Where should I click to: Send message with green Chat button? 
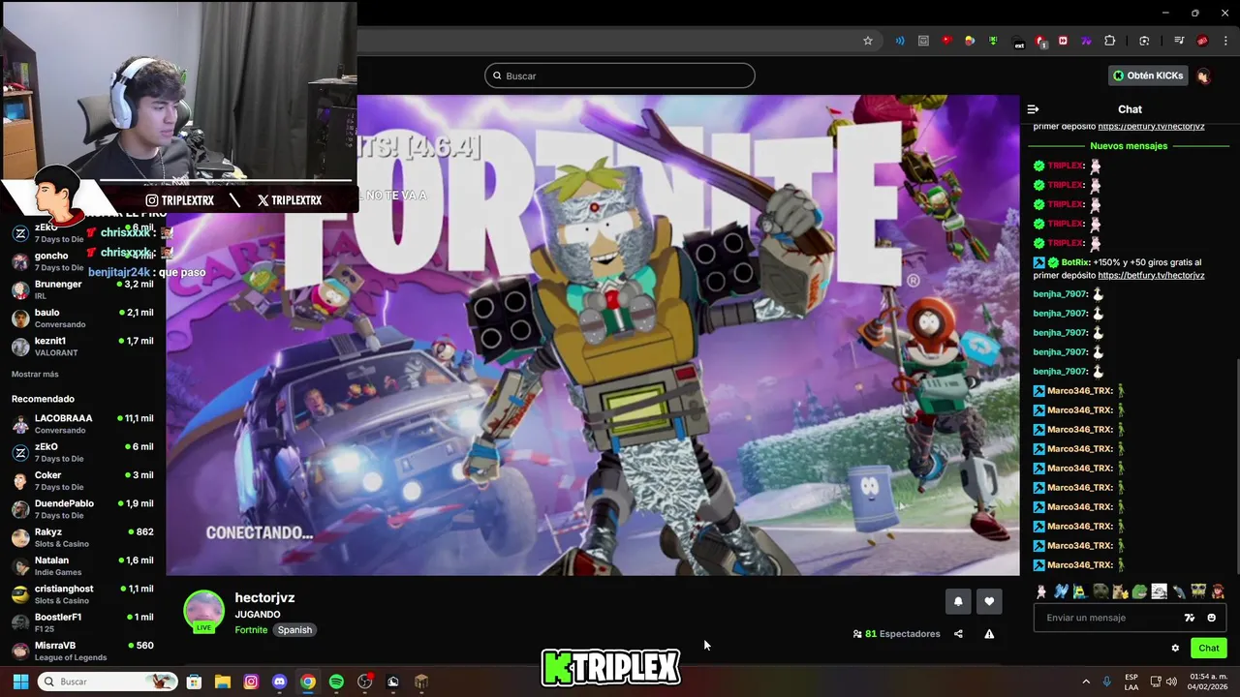tap(1208, 649)
